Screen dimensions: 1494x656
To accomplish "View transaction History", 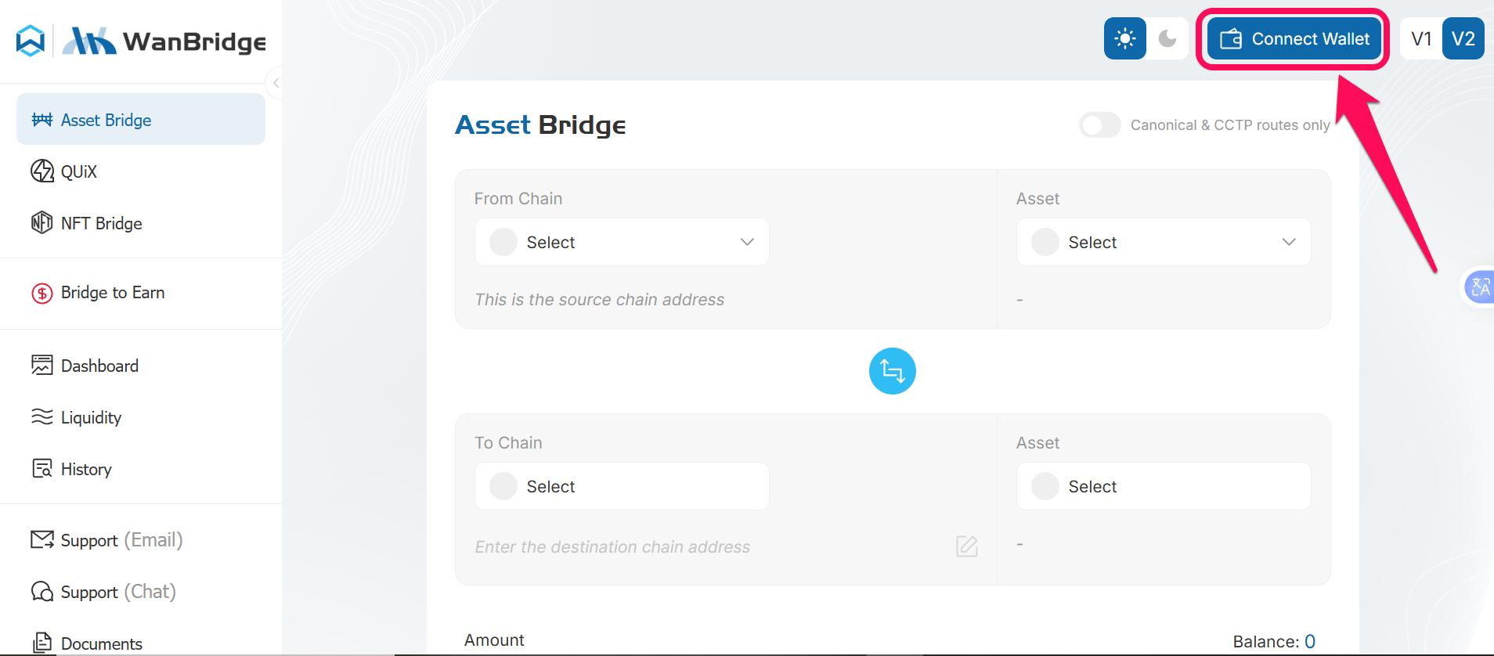I will click(85, 469).
